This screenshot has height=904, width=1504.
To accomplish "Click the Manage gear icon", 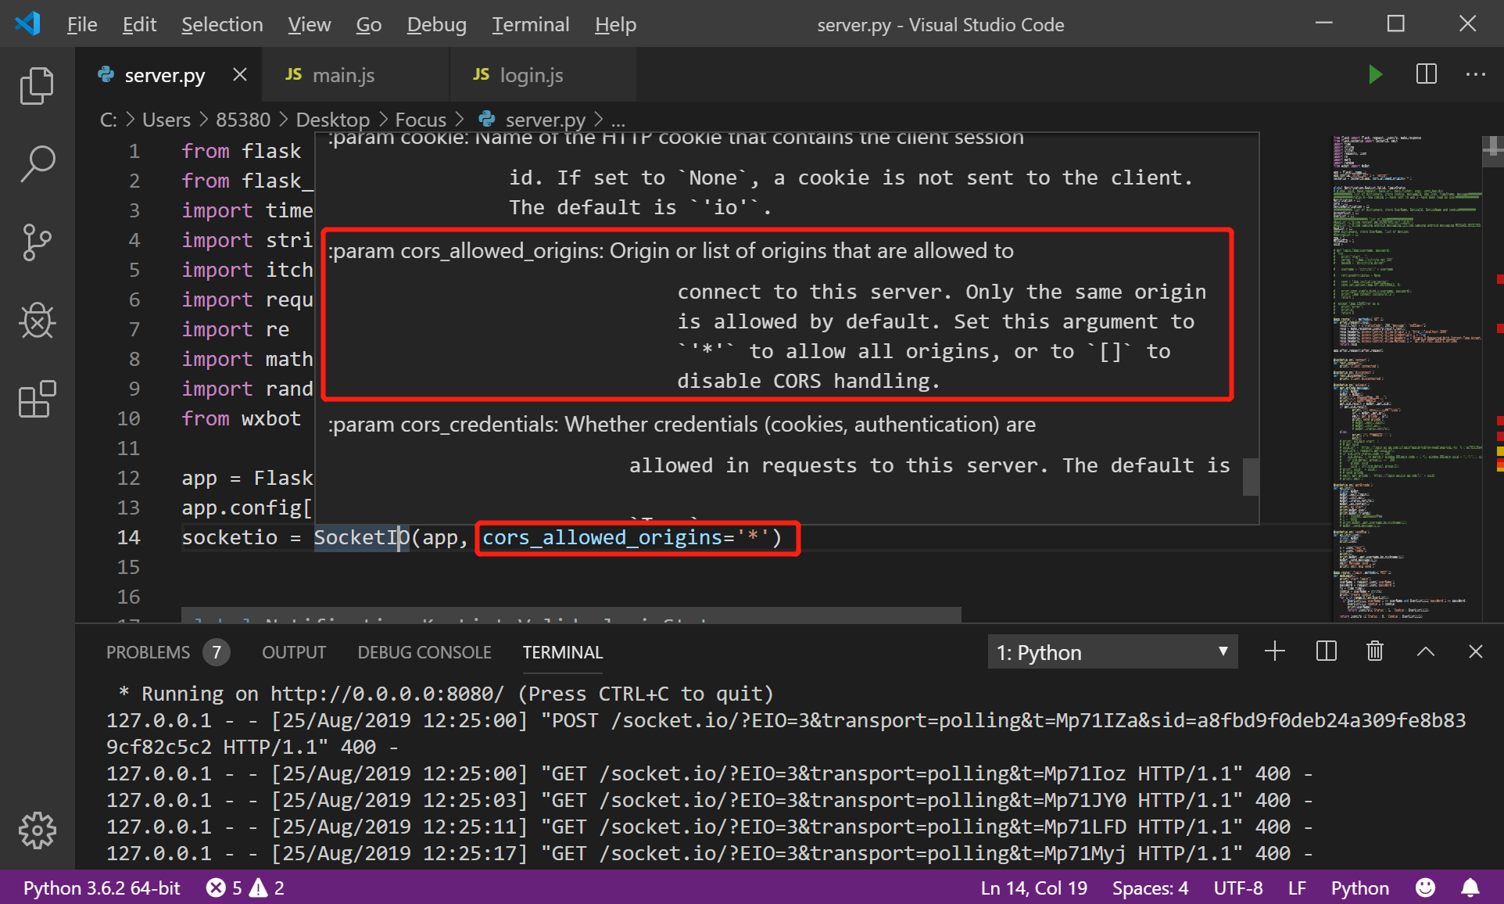I will [x=37, y=830].
